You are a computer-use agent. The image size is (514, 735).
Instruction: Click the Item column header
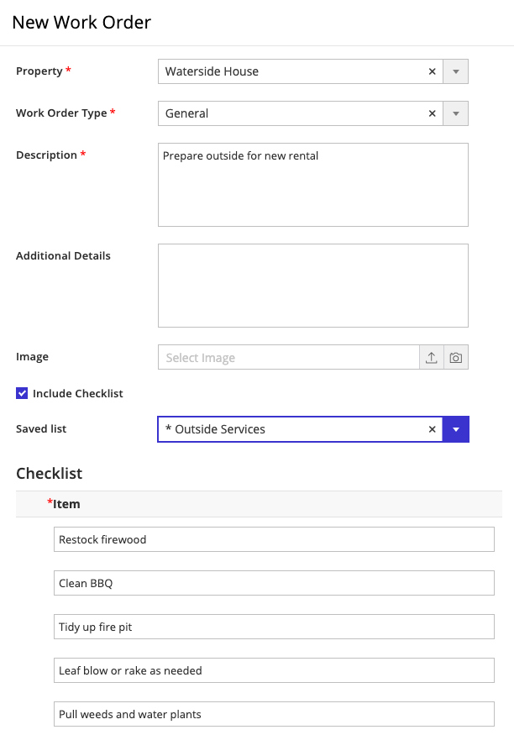pos(66,504)
